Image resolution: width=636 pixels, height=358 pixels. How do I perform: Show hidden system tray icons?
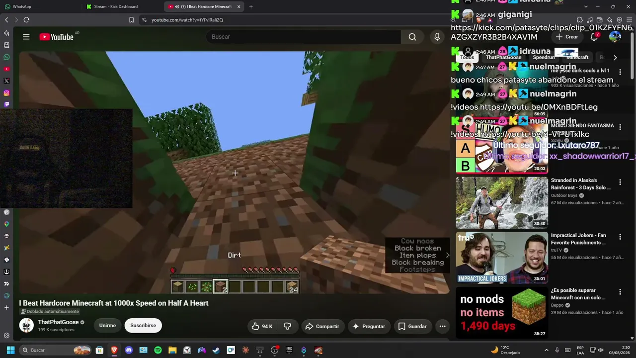pos(547,350)
